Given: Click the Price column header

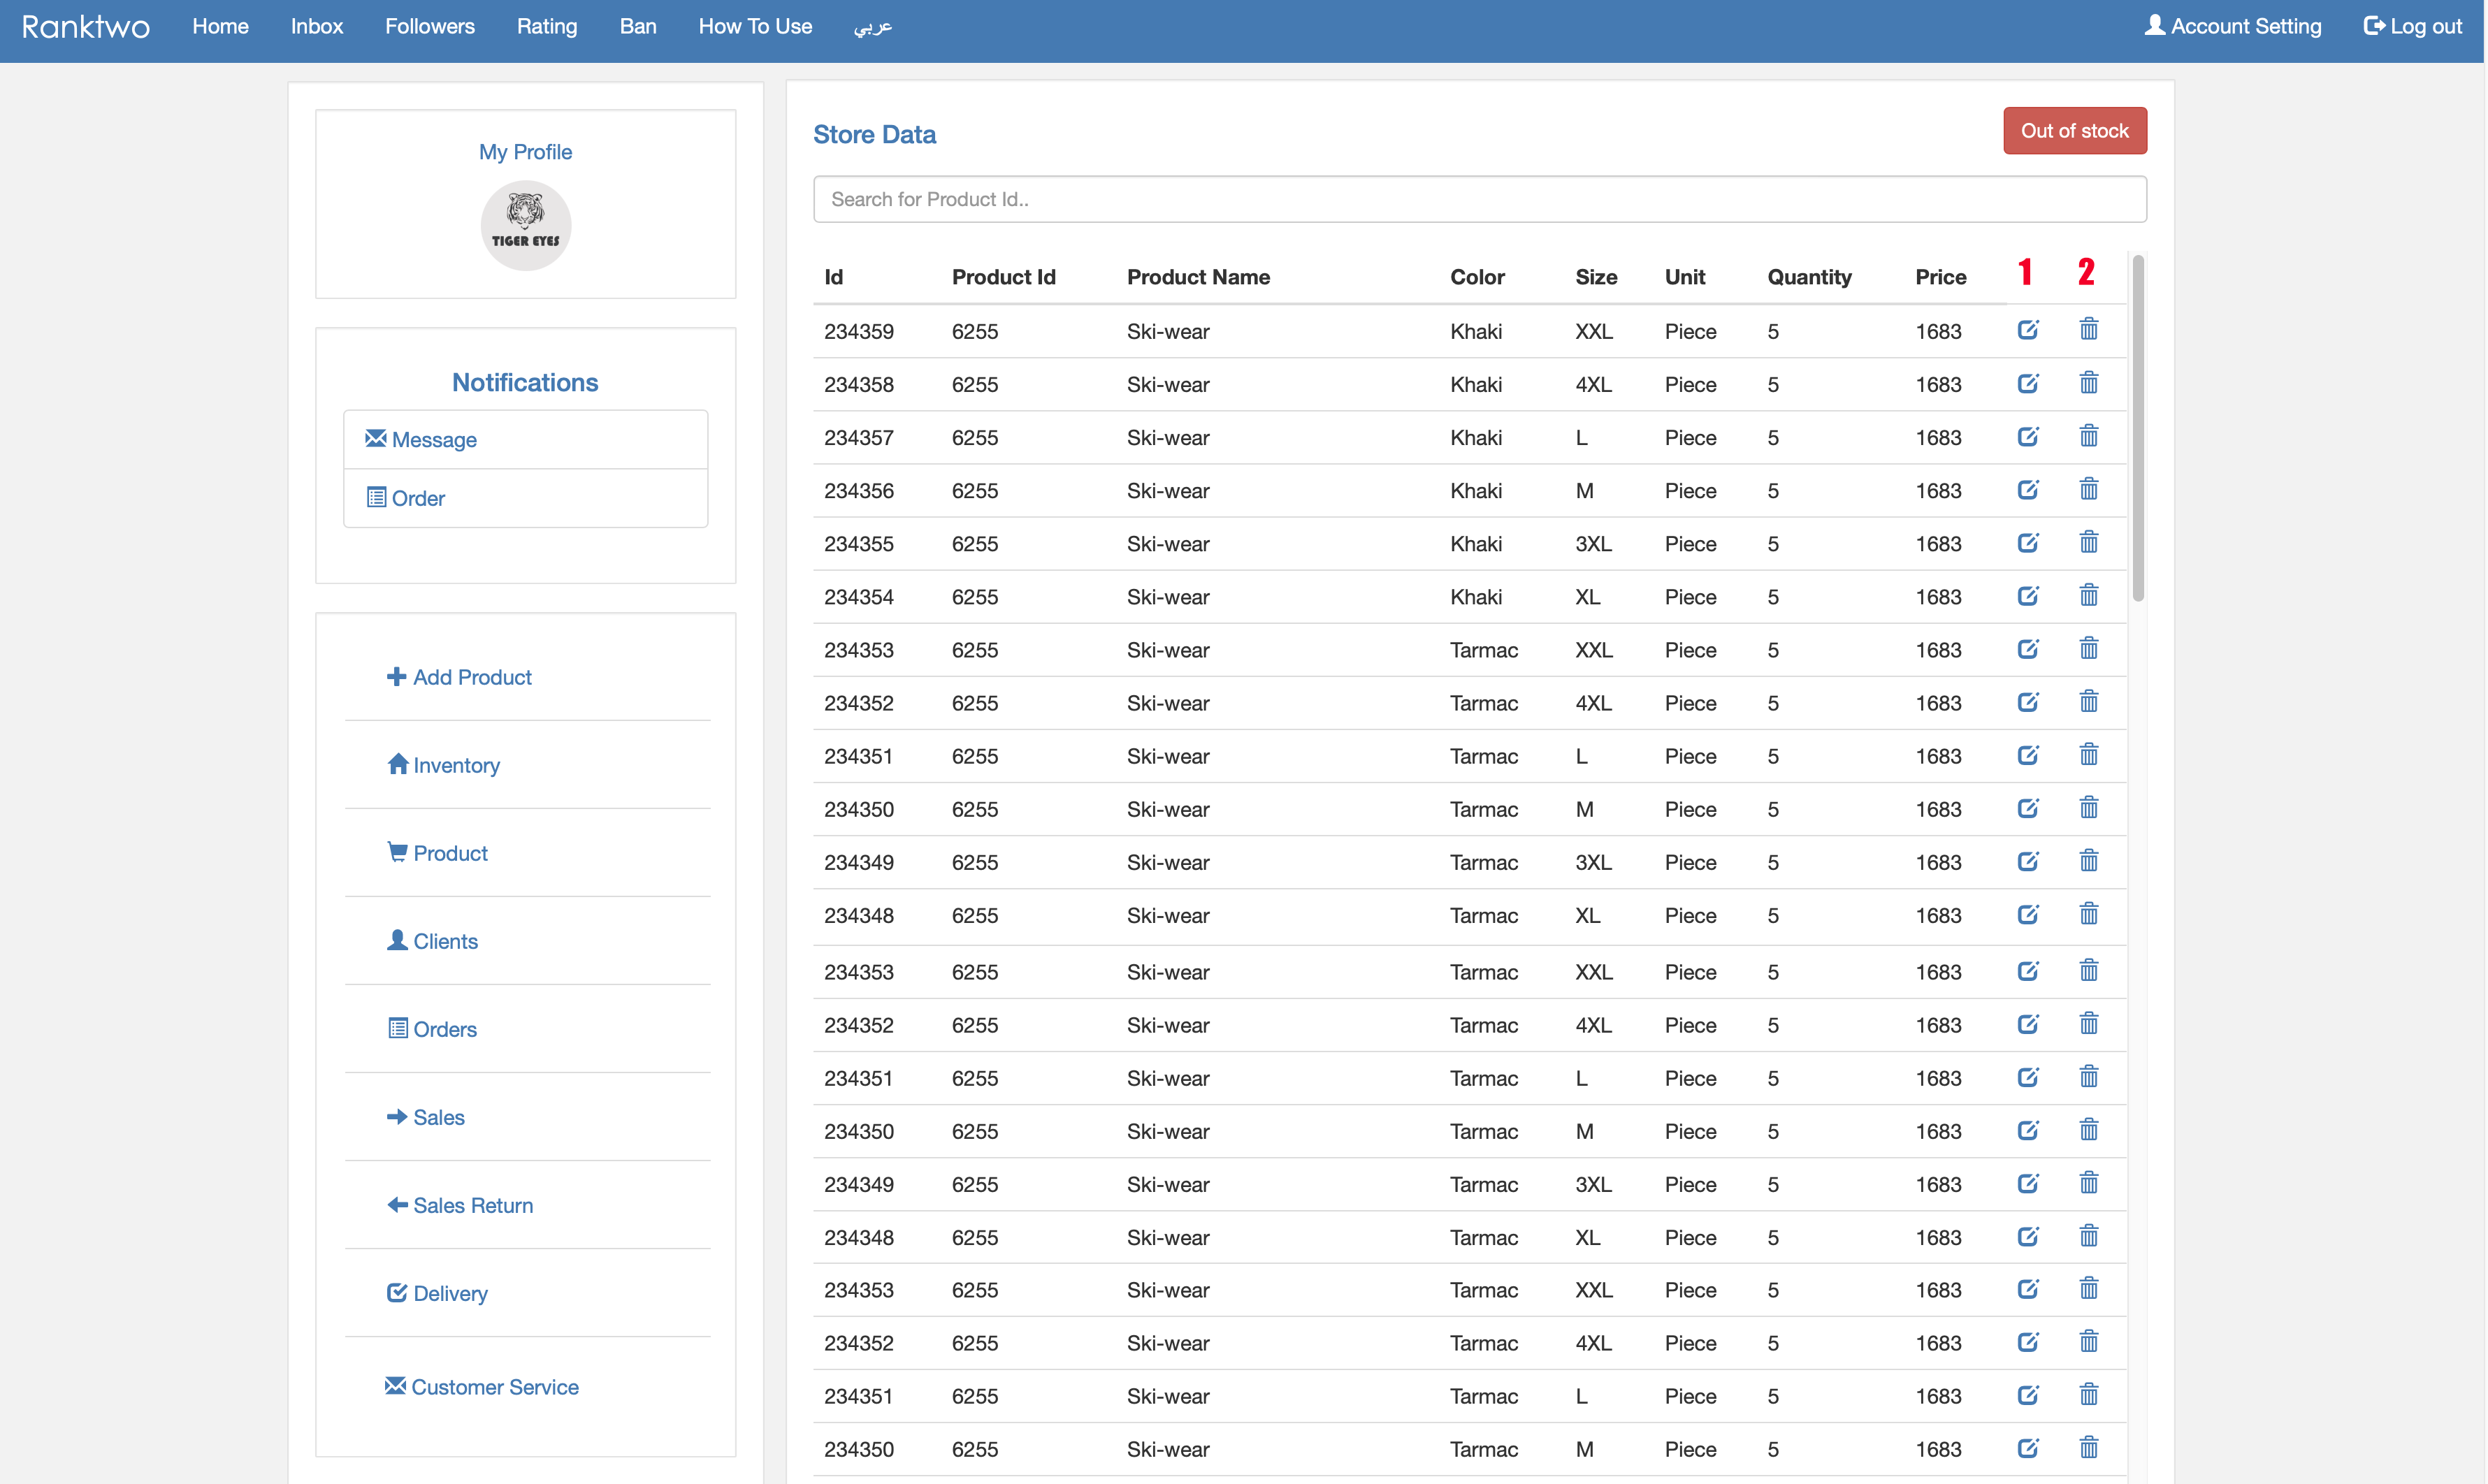Looking at the screenshot, I should [1940, 277].
